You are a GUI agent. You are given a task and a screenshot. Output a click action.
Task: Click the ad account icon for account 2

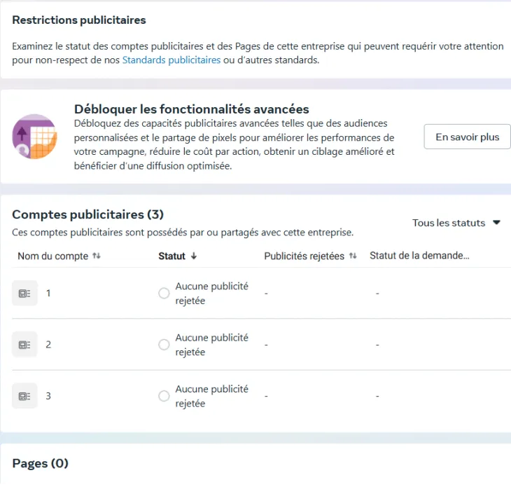tap(24, 345)
